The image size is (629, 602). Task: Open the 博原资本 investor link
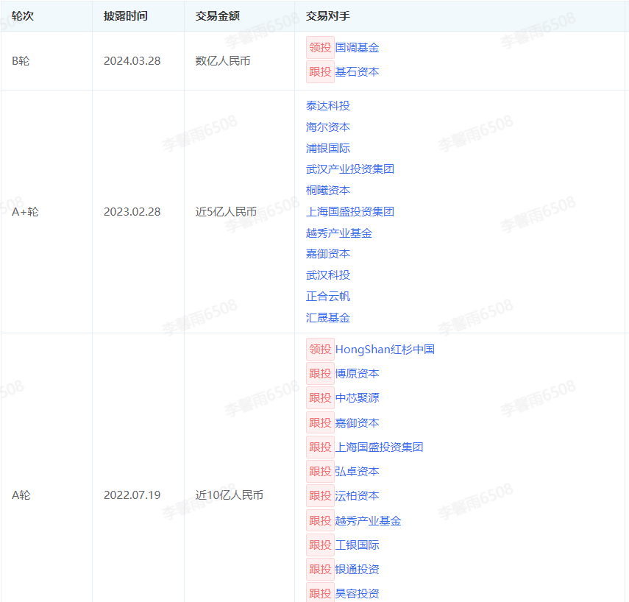(x=357, y=374)
